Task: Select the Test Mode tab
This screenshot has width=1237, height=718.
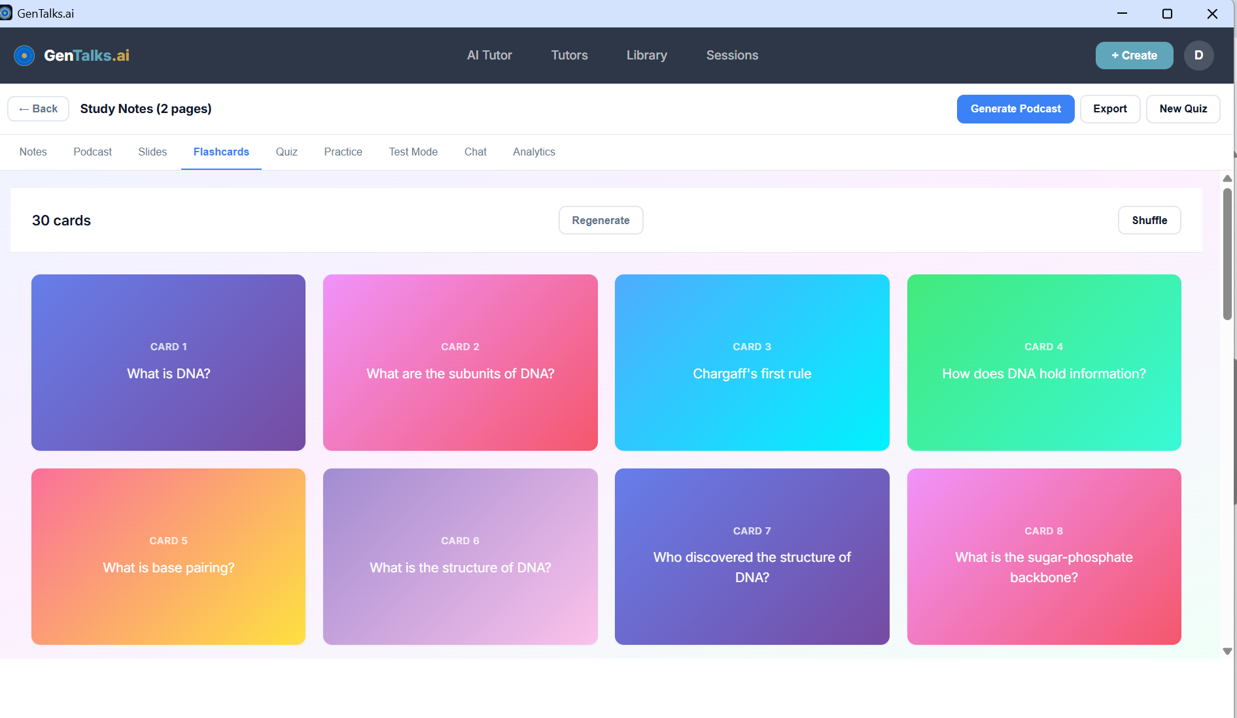Action: point(413,152)
